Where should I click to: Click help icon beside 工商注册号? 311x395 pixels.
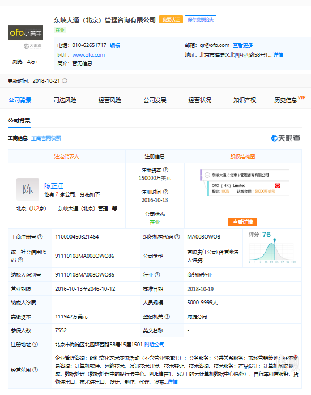pos(40,236)
